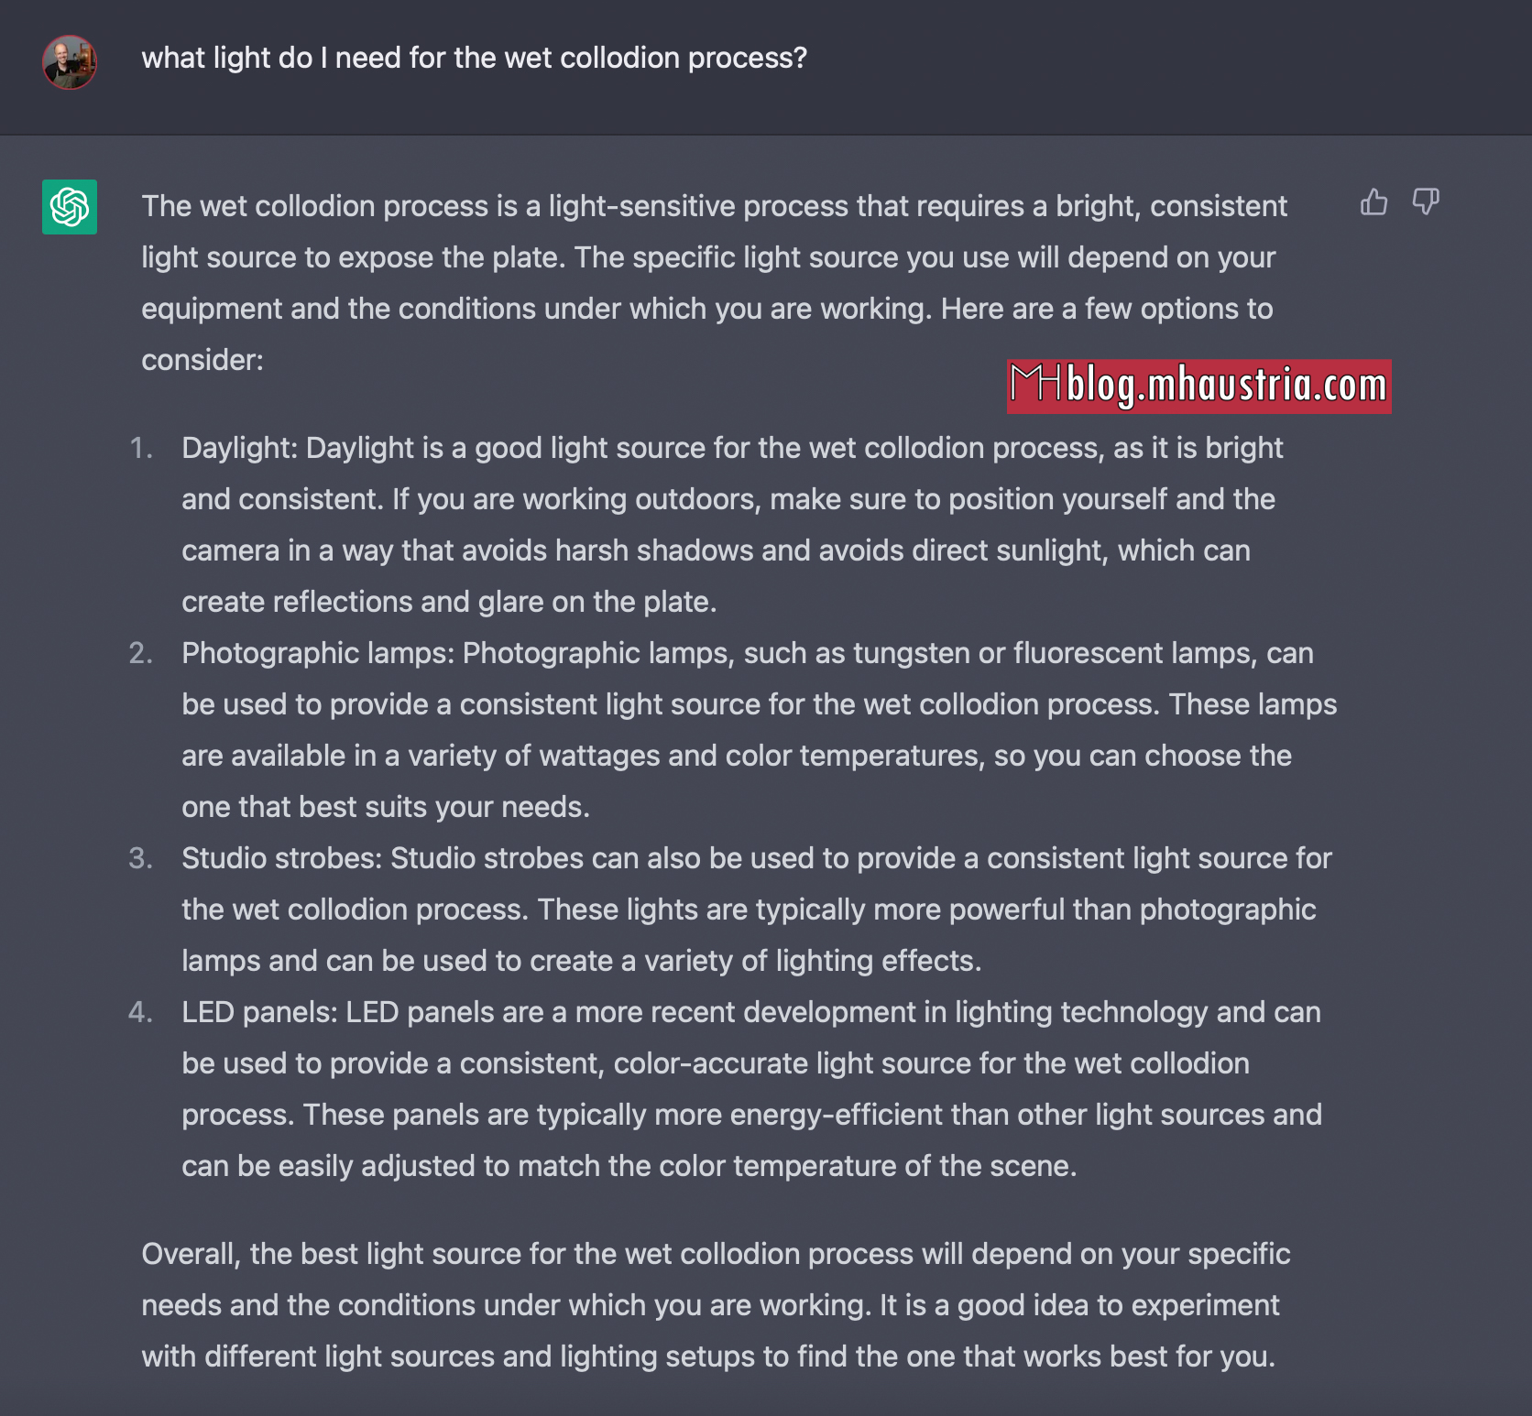The height and width of the screenshot is (1416, 1532).
Task: Click the list number 3 marker
Action: tap(140, 858)
